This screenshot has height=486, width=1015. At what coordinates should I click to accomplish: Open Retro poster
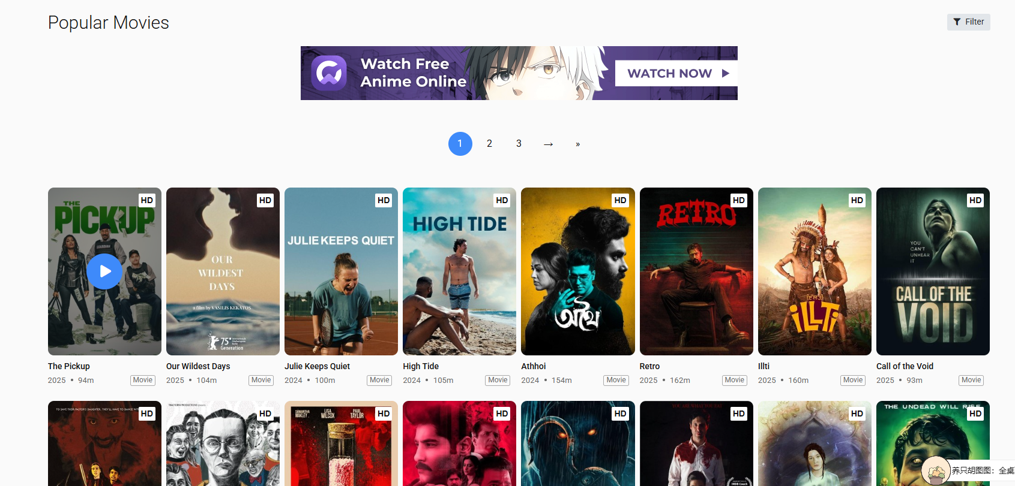pos(696,271)
